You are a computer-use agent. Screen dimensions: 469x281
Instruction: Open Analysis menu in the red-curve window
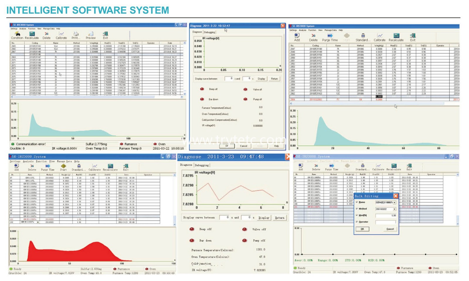(x=28, y=161)
